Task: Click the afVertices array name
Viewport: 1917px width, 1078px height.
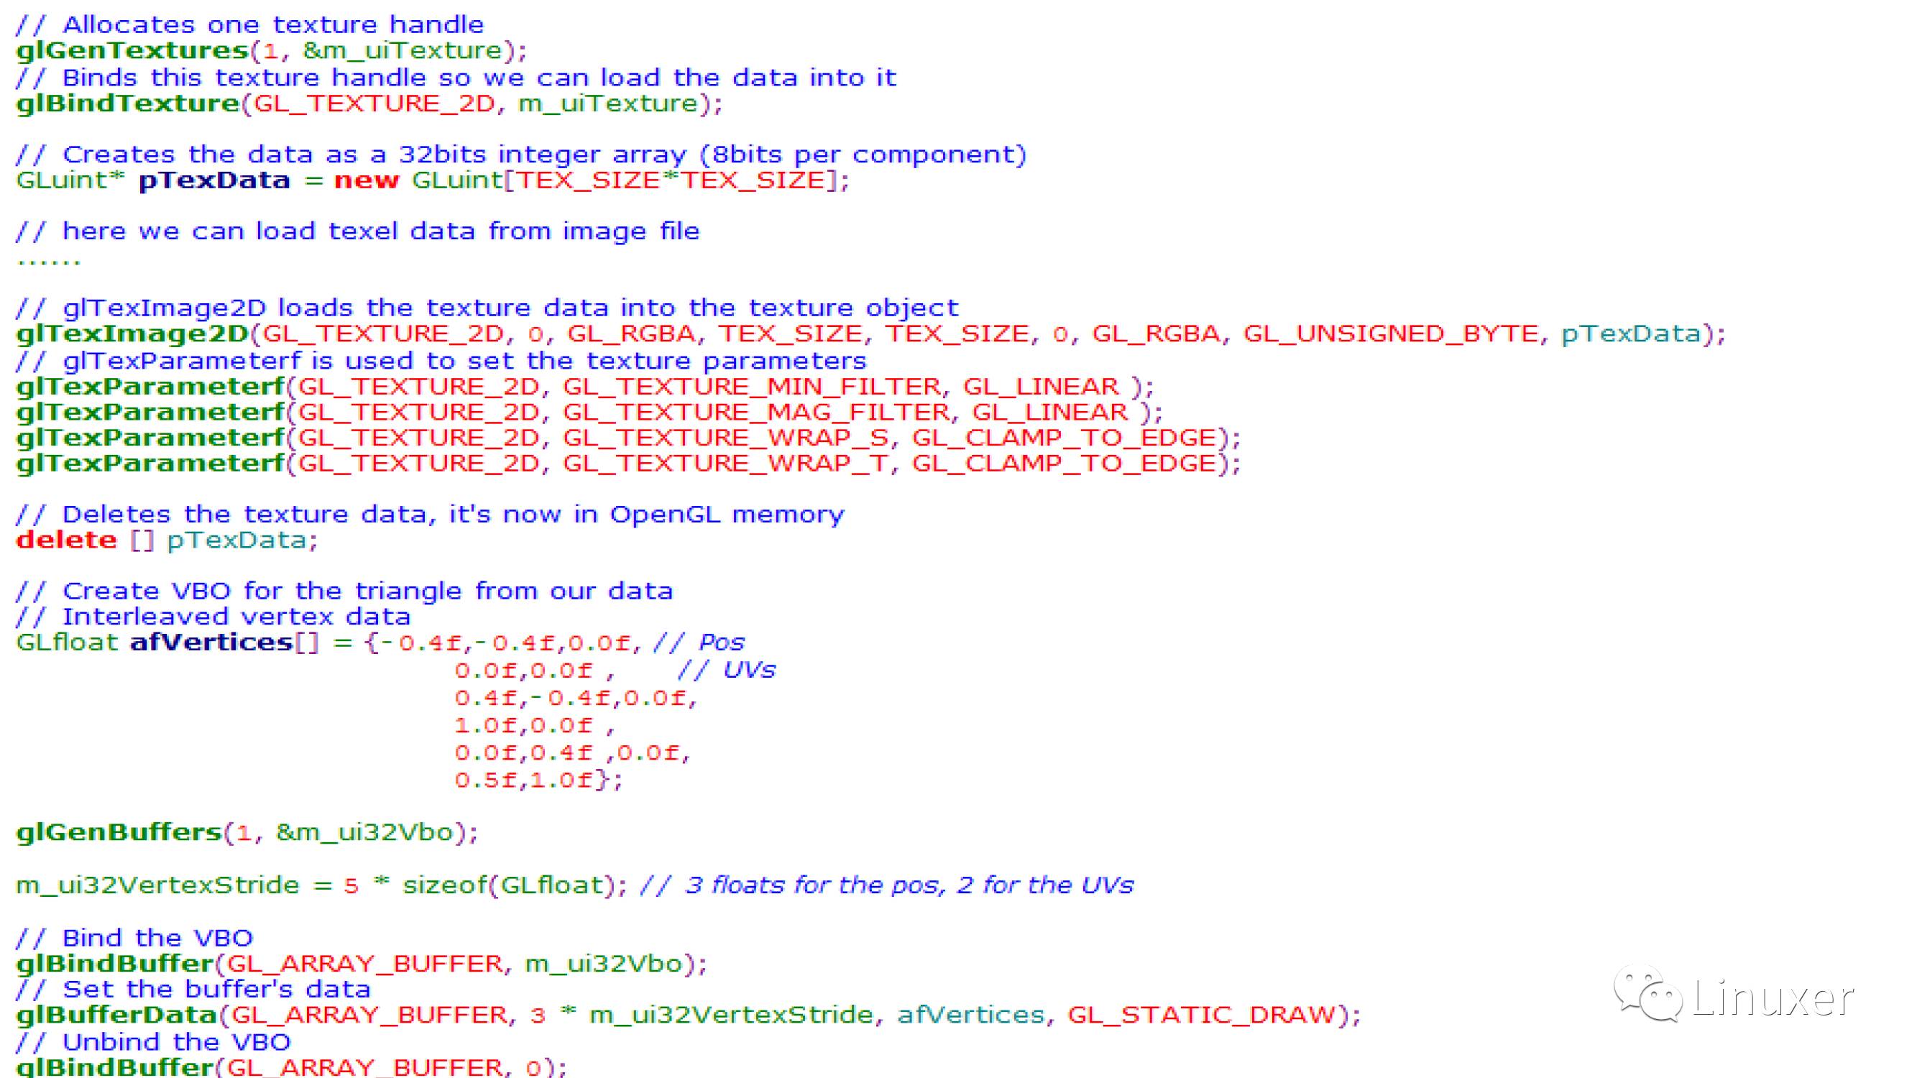Action: (211, 642)
